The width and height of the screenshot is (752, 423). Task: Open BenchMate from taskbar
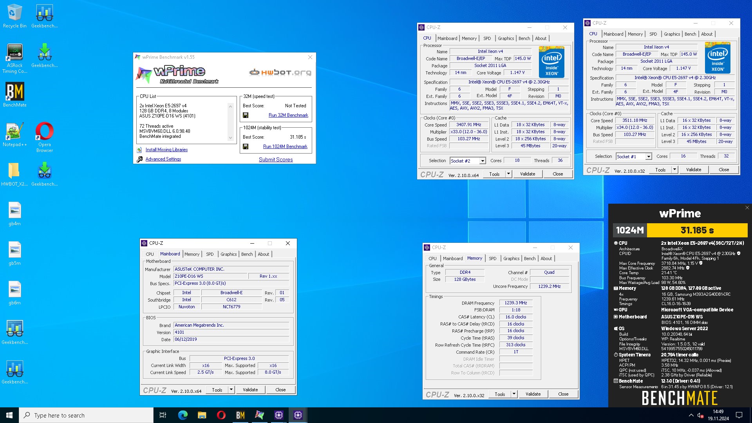tap(240, 415)
